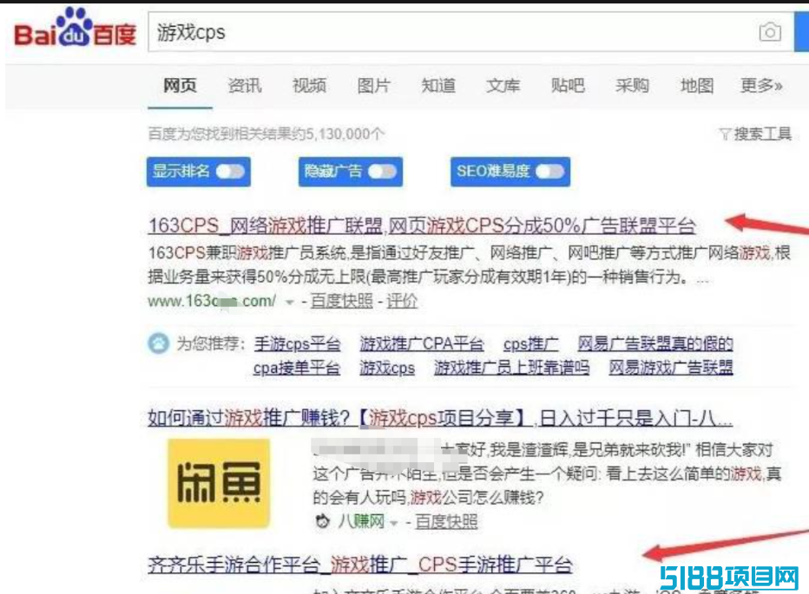Image resolution: width=809 pixels, height=594 pixels.
Task: Switch to the 贴吧 tab
Action: point(568,85)
